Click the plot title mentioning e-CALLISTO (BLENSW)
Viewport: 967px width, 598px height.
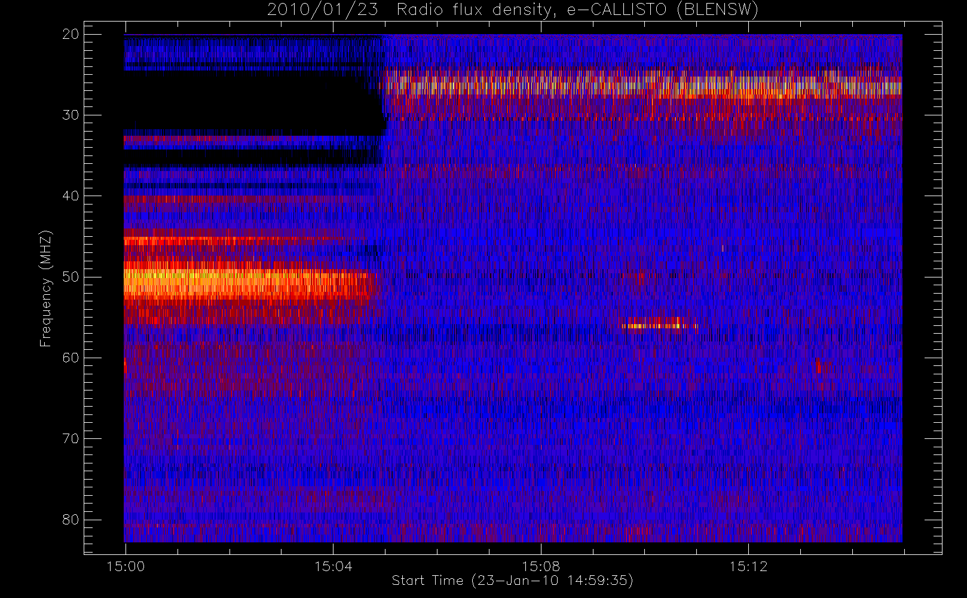tap(513, 10)
